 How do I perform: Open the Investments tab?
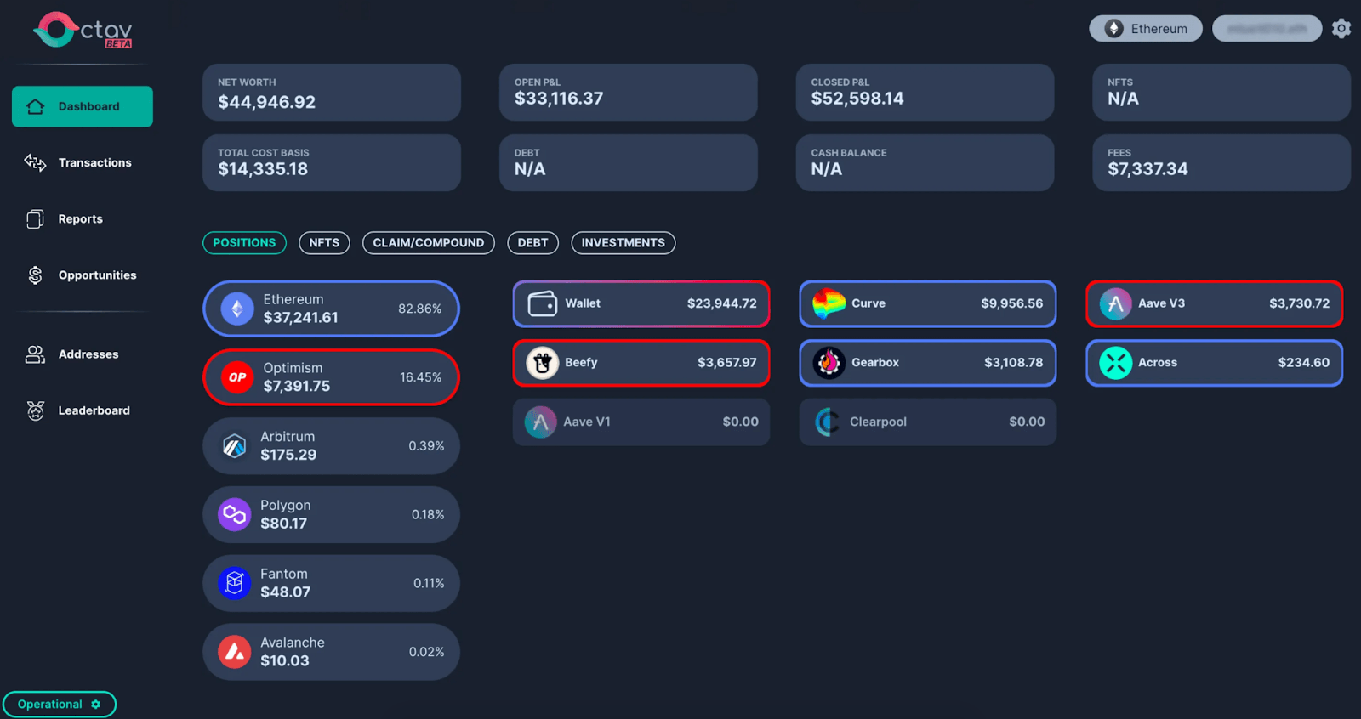pyautogui.click(x=624, y=243)
